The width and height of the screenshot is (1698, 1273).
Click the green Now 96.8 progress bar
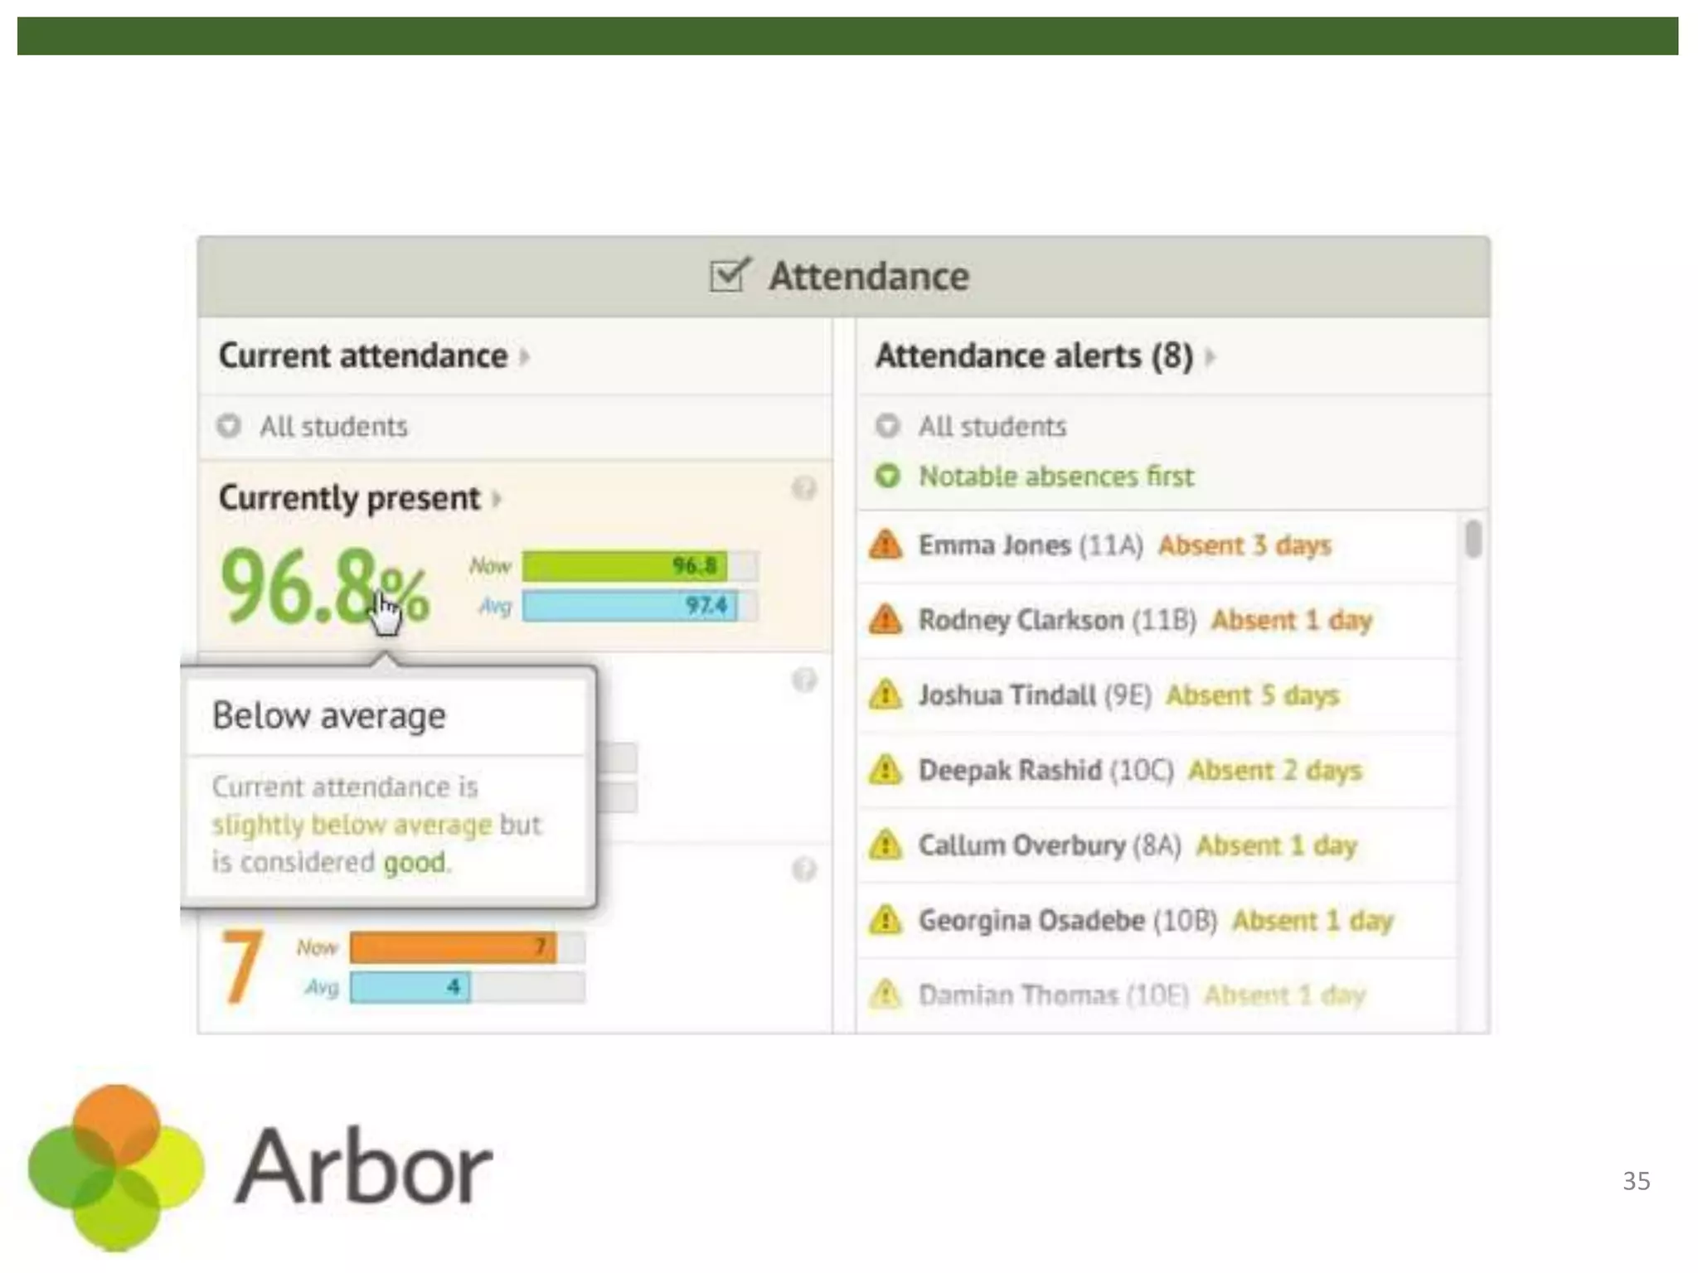click(x=624, y=566)
